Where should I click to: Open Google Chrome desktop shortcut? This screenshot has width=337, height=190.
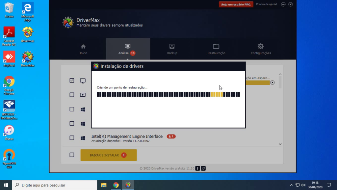click(9, 85)
